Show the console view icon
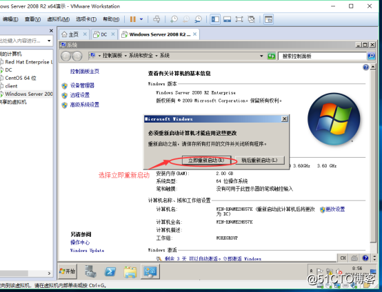Image resolution: width=382 pixels, height=292 pixels. (x=268, y=19)
